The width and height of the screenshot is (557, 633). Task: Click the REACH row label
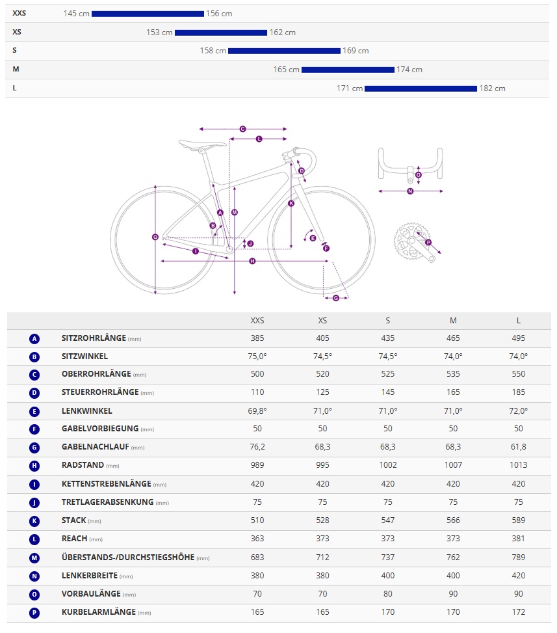pos(73,539)
